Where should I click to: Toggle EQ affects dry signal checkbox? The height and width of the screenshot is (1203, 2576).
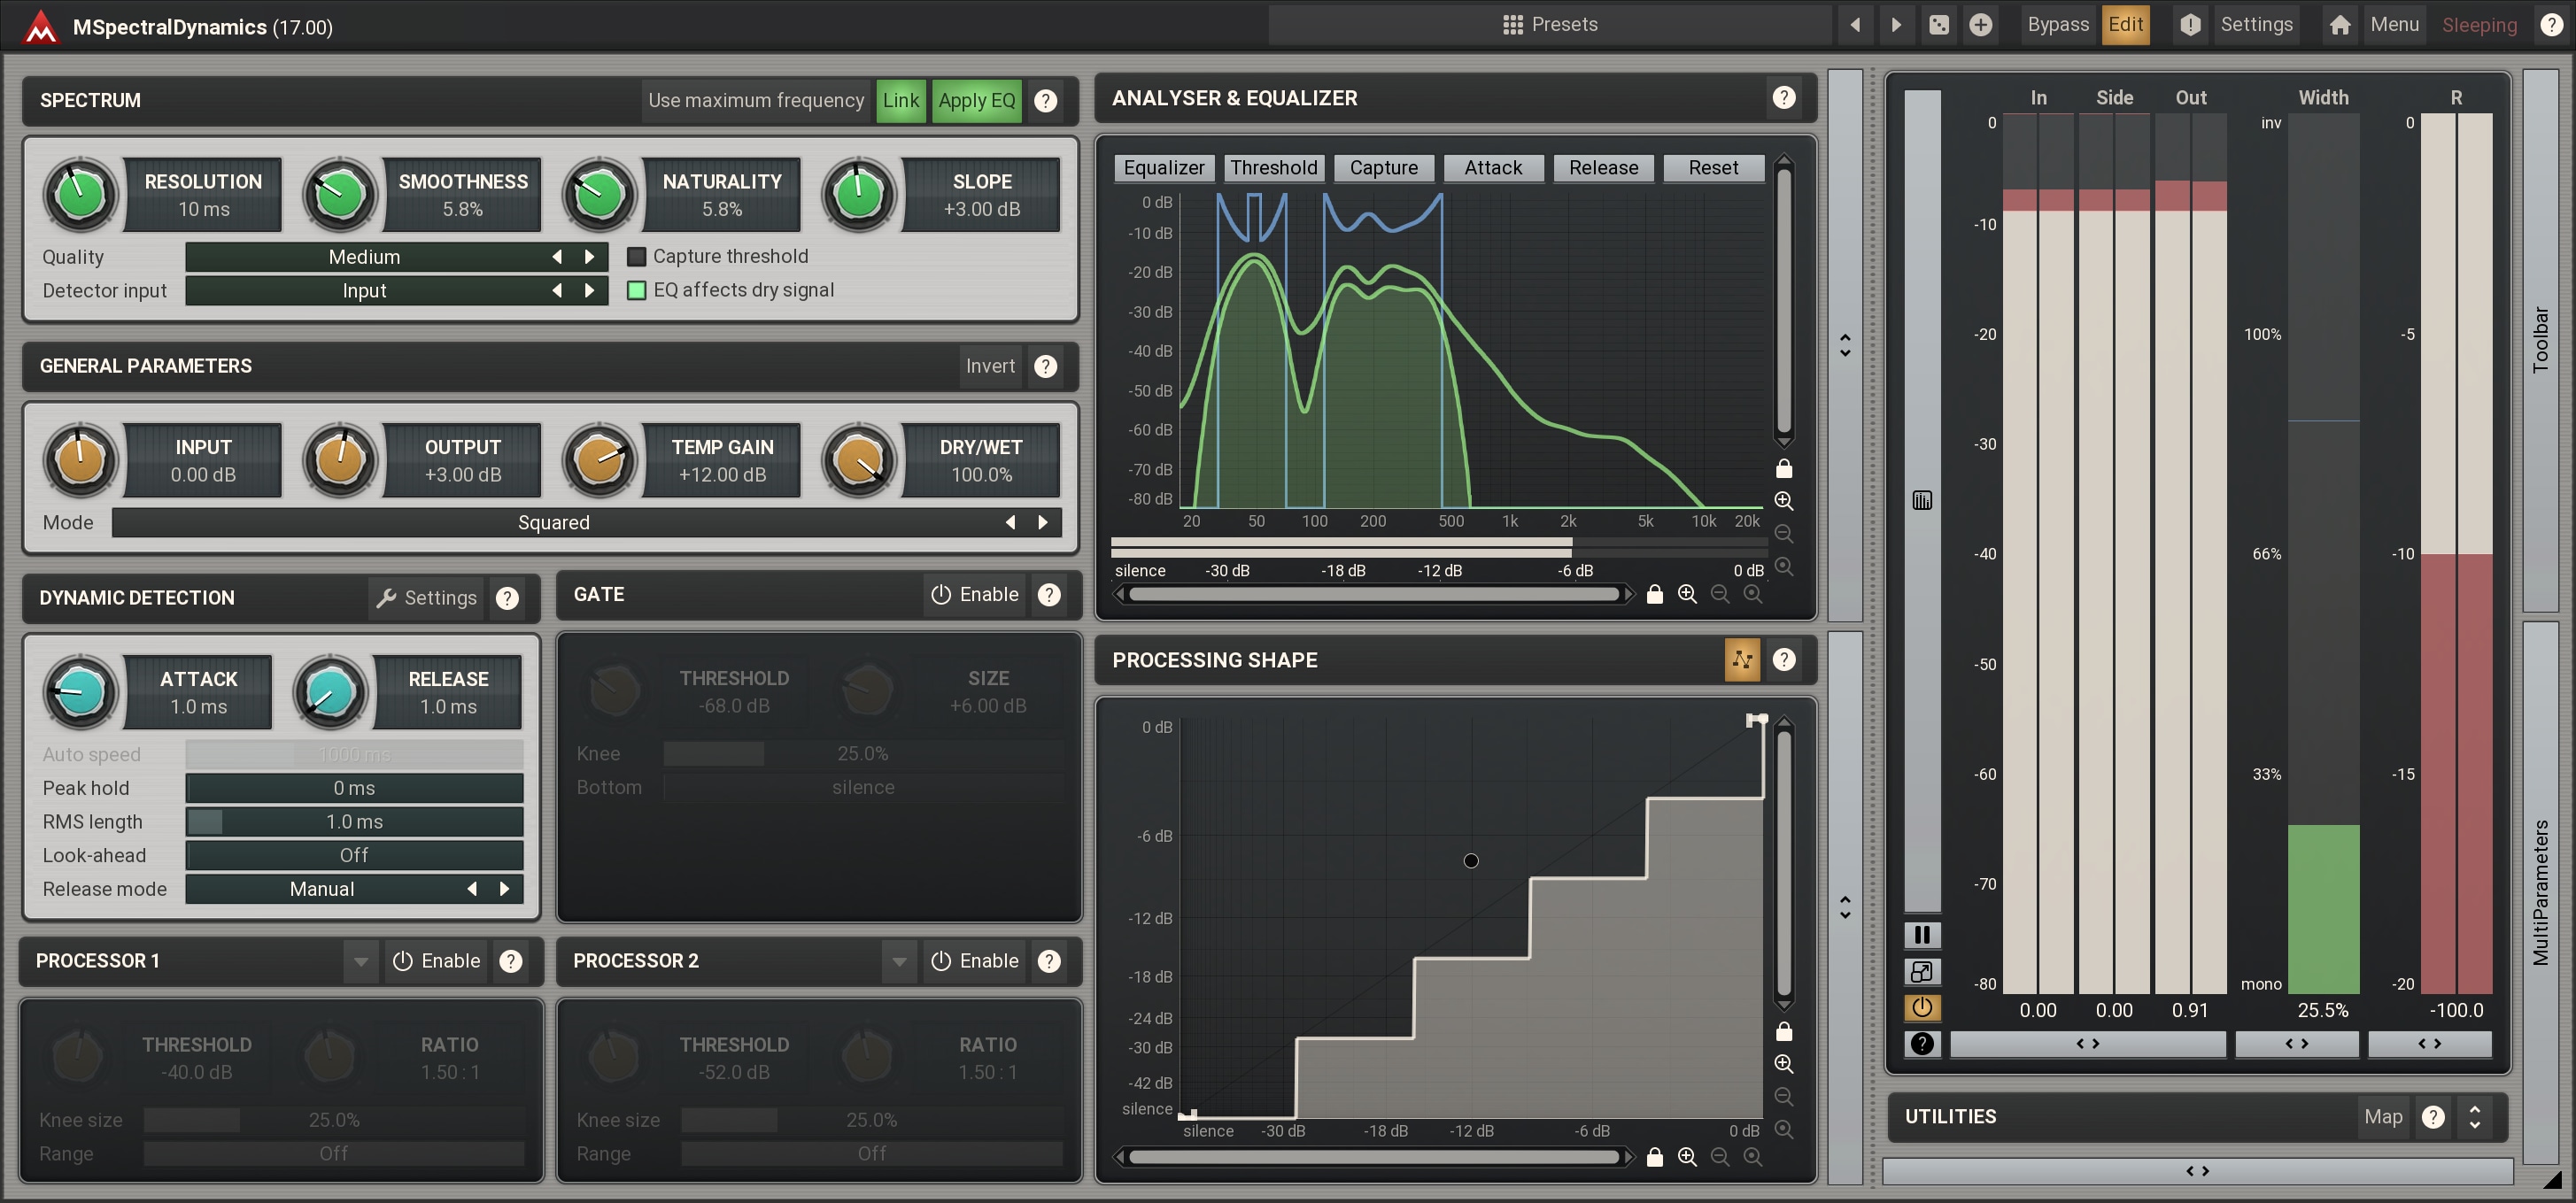pyautogui.click(x=636, y=290)
